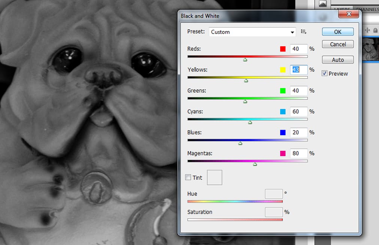379x245 pixels.
Task: Disable the Preview checkbox
Action: 324,74
